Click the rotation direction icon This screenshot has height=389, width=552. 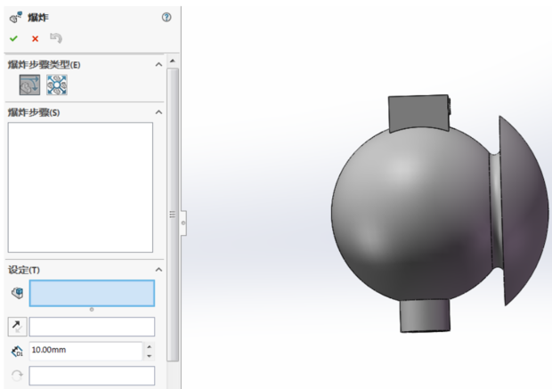click(x=17, y=376)
